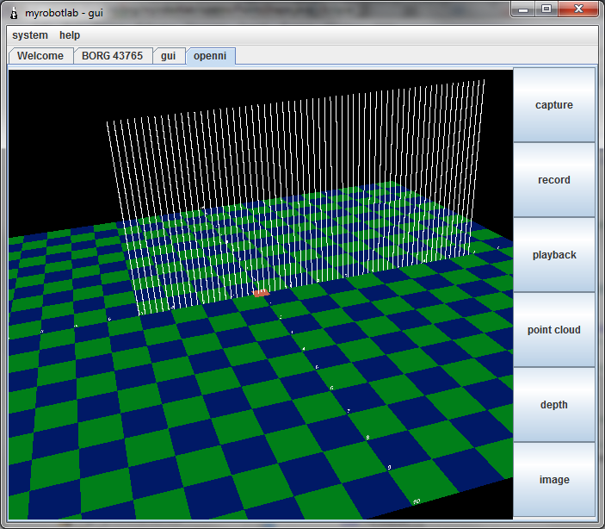
Task: Click the white vertical line grid in the 3D view
Action: (295, 197)
